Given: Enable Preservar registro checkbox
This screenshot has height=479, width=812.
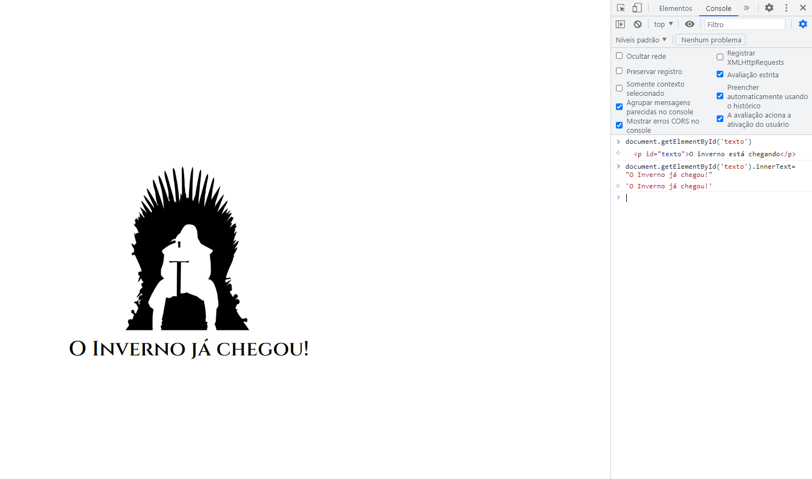Looking at the screenshot, I should (x=619, y=71).
